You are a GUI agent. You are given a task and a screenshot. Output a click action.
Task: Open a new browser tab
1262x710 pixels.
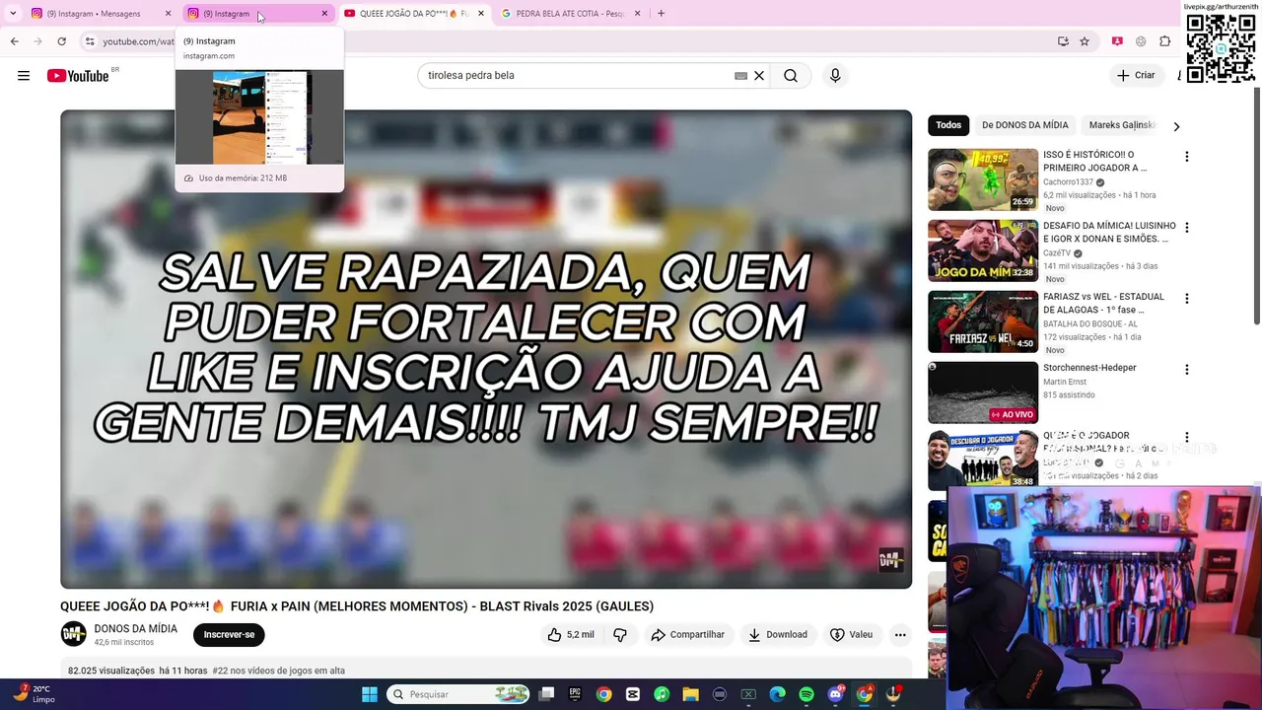661,14
